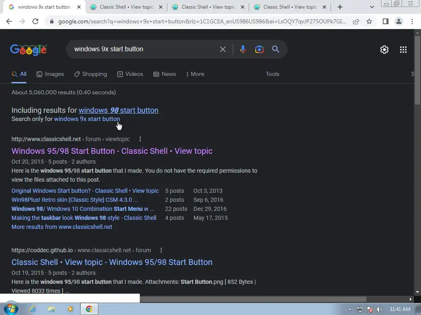Submit search with the magnifier icon
Viewport: 421px width, 315px height.
point(275,49)
